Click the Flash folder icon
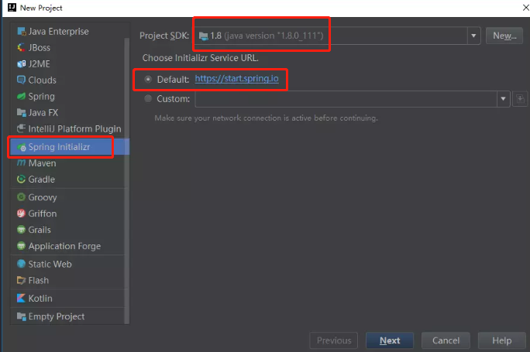530x352 pixels. [x=21, y=280]
